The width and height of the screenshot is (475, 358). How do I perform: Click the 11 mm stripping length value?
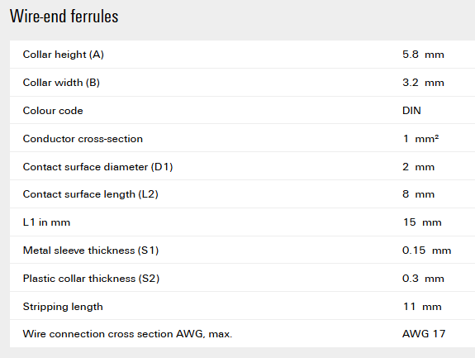[x=422, y=307]
